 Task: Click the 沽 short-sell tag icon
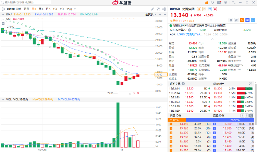[x=204, y=9]
